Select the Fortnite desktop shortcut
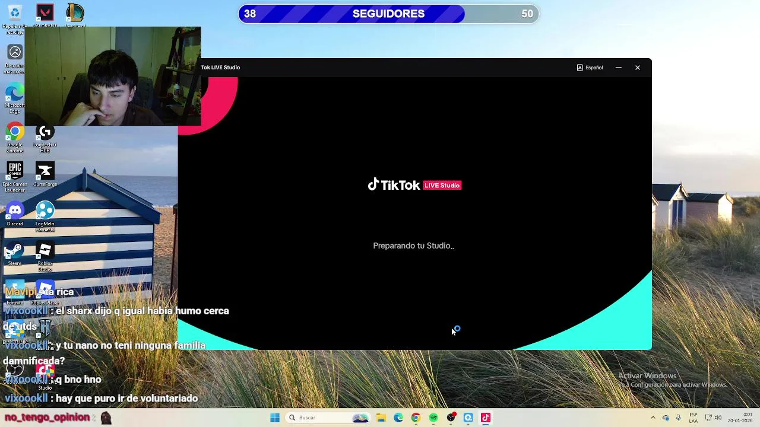The image size is (760, 427). coord(15,294)
